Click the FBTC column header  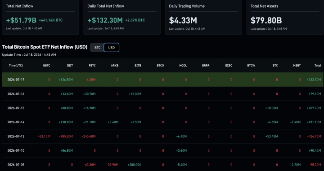[x=92, y=65]
